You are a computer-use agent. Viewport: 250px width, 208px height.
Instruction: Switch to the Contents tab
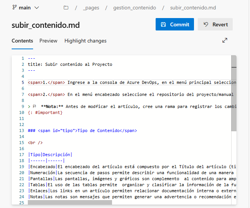(22, 41)
